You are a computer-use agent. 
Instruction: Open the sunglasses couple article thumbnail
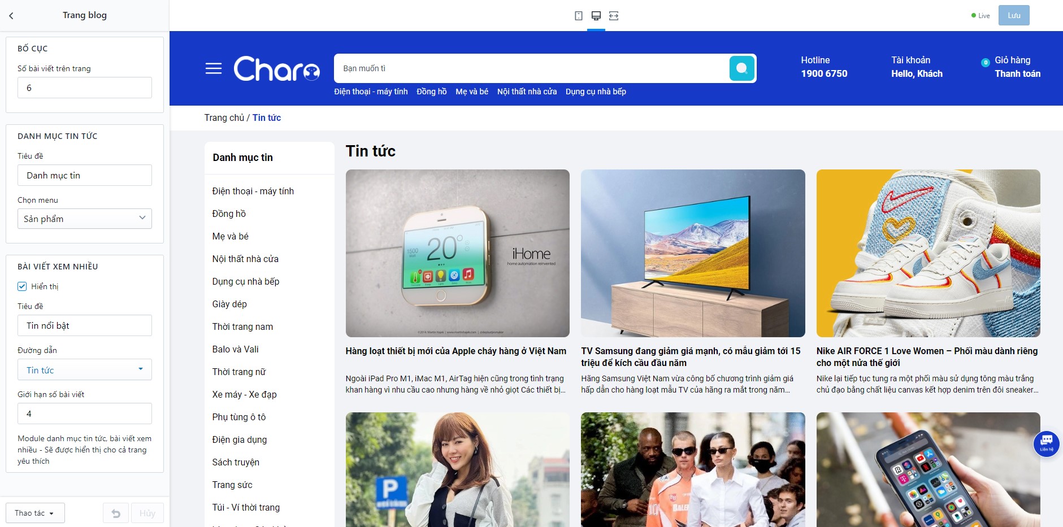pyautogui.click(x=693, y=469)
